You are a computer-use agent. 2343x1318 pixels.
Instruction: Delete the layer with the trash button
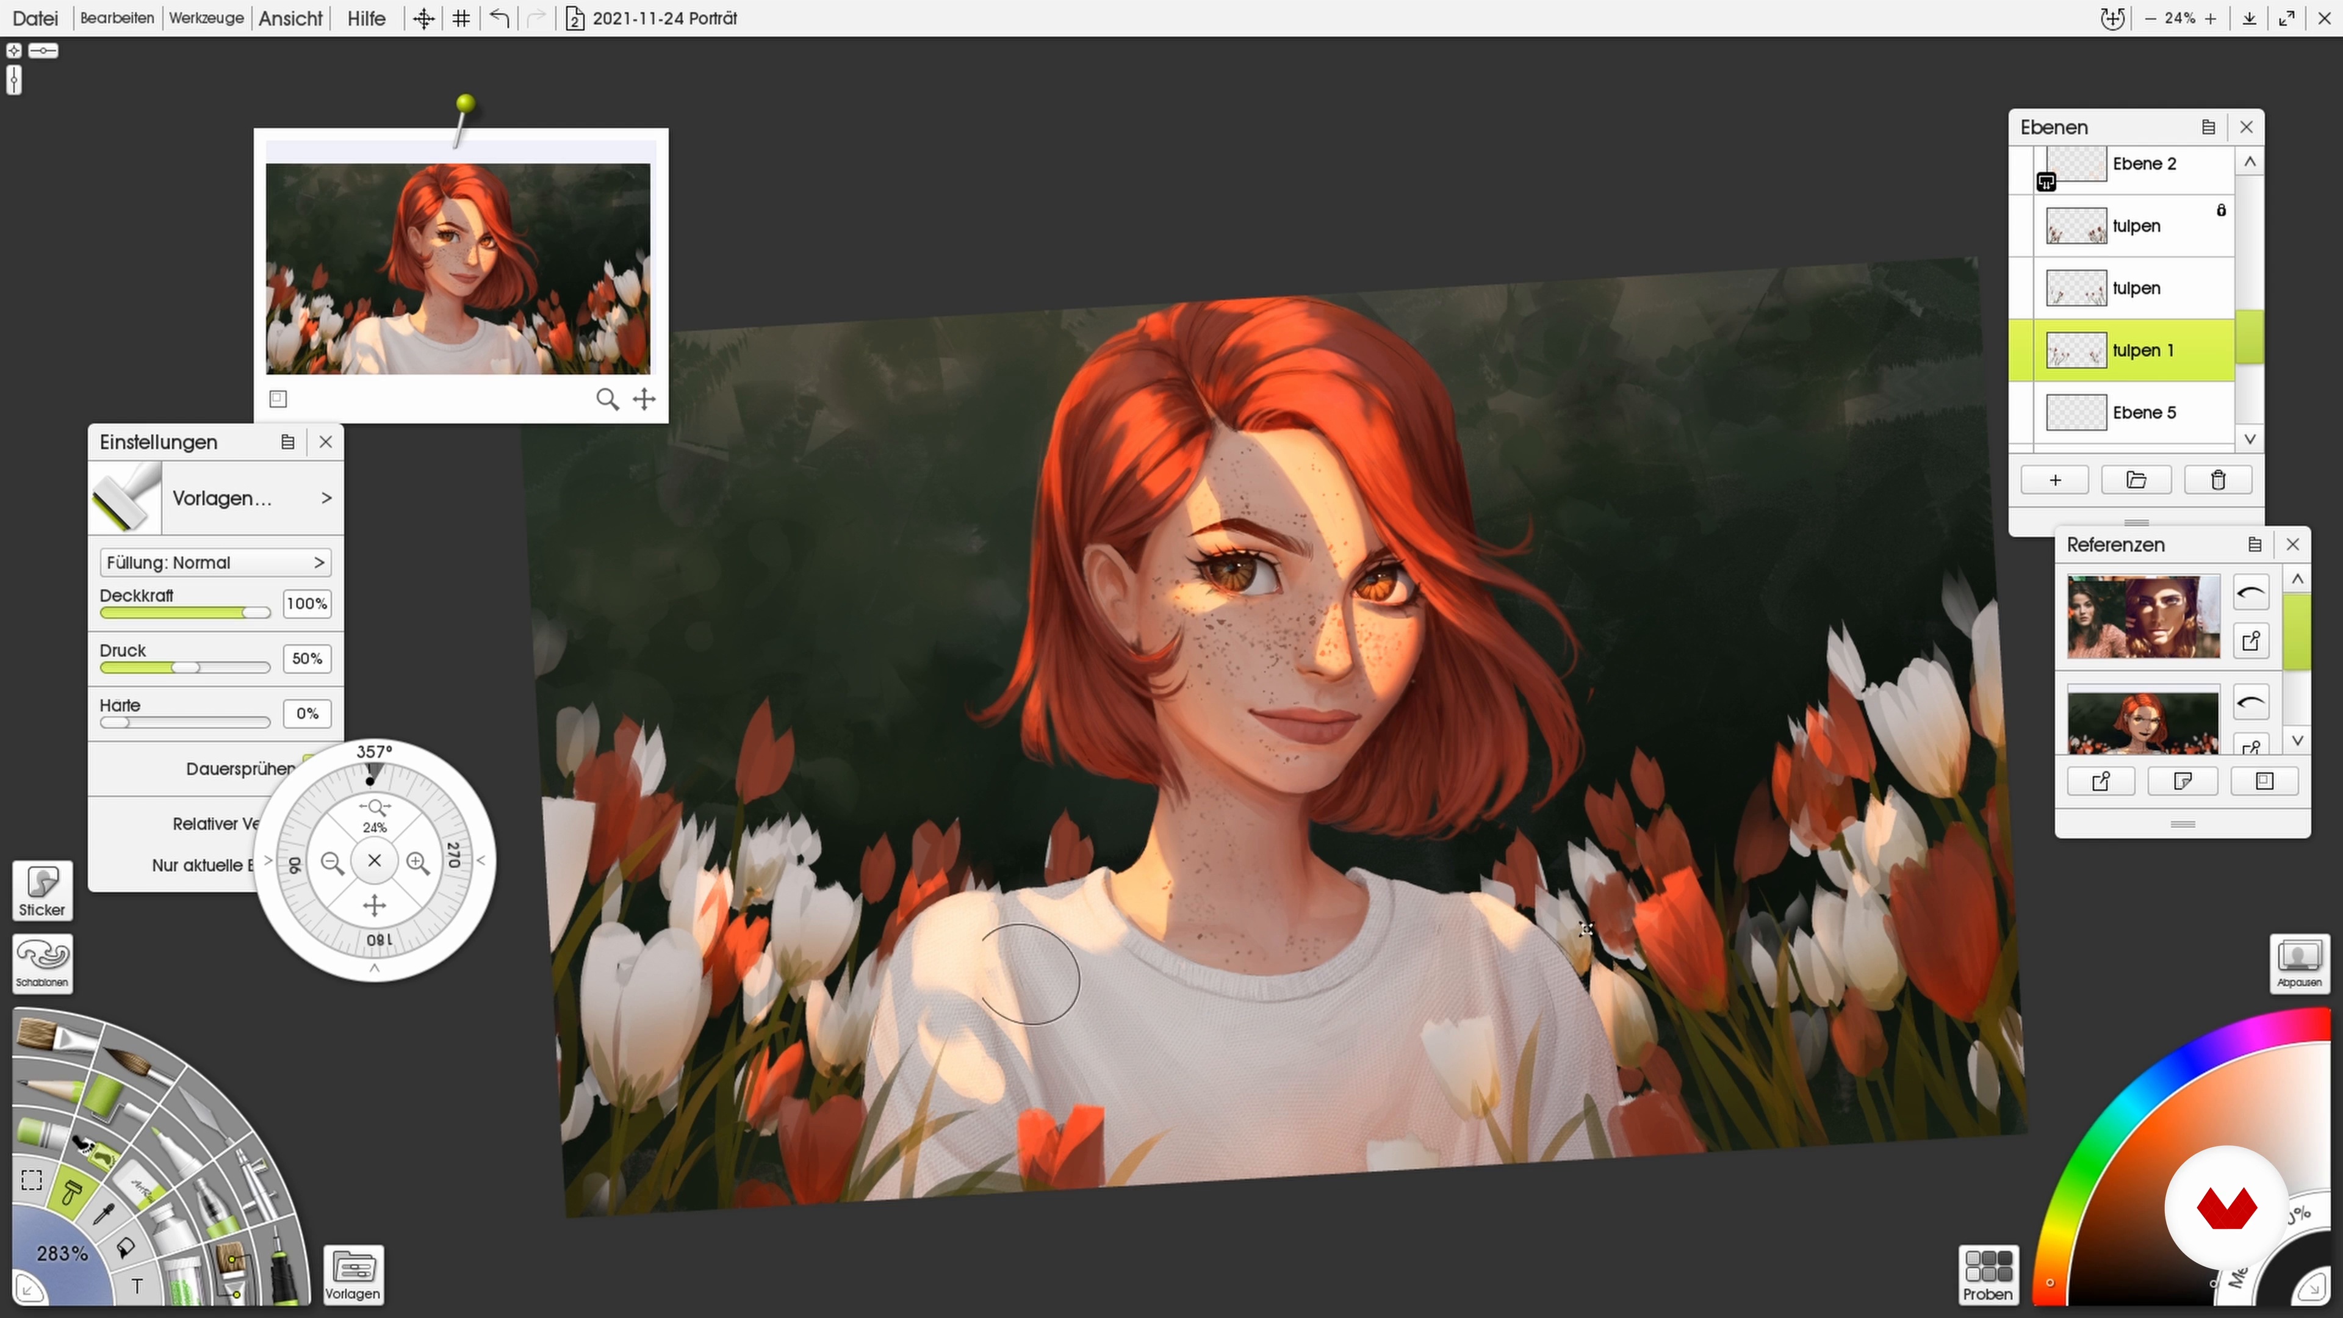[x=2219, y=480]
